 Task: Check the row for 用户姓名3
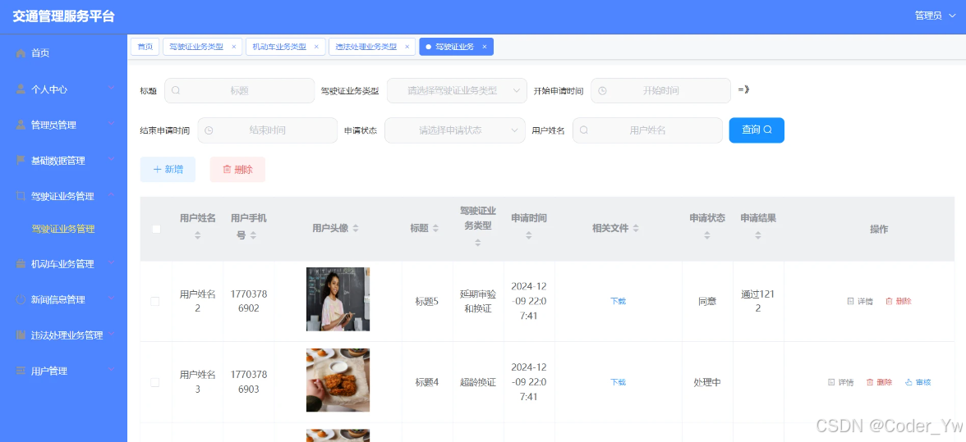coord(154,382)
